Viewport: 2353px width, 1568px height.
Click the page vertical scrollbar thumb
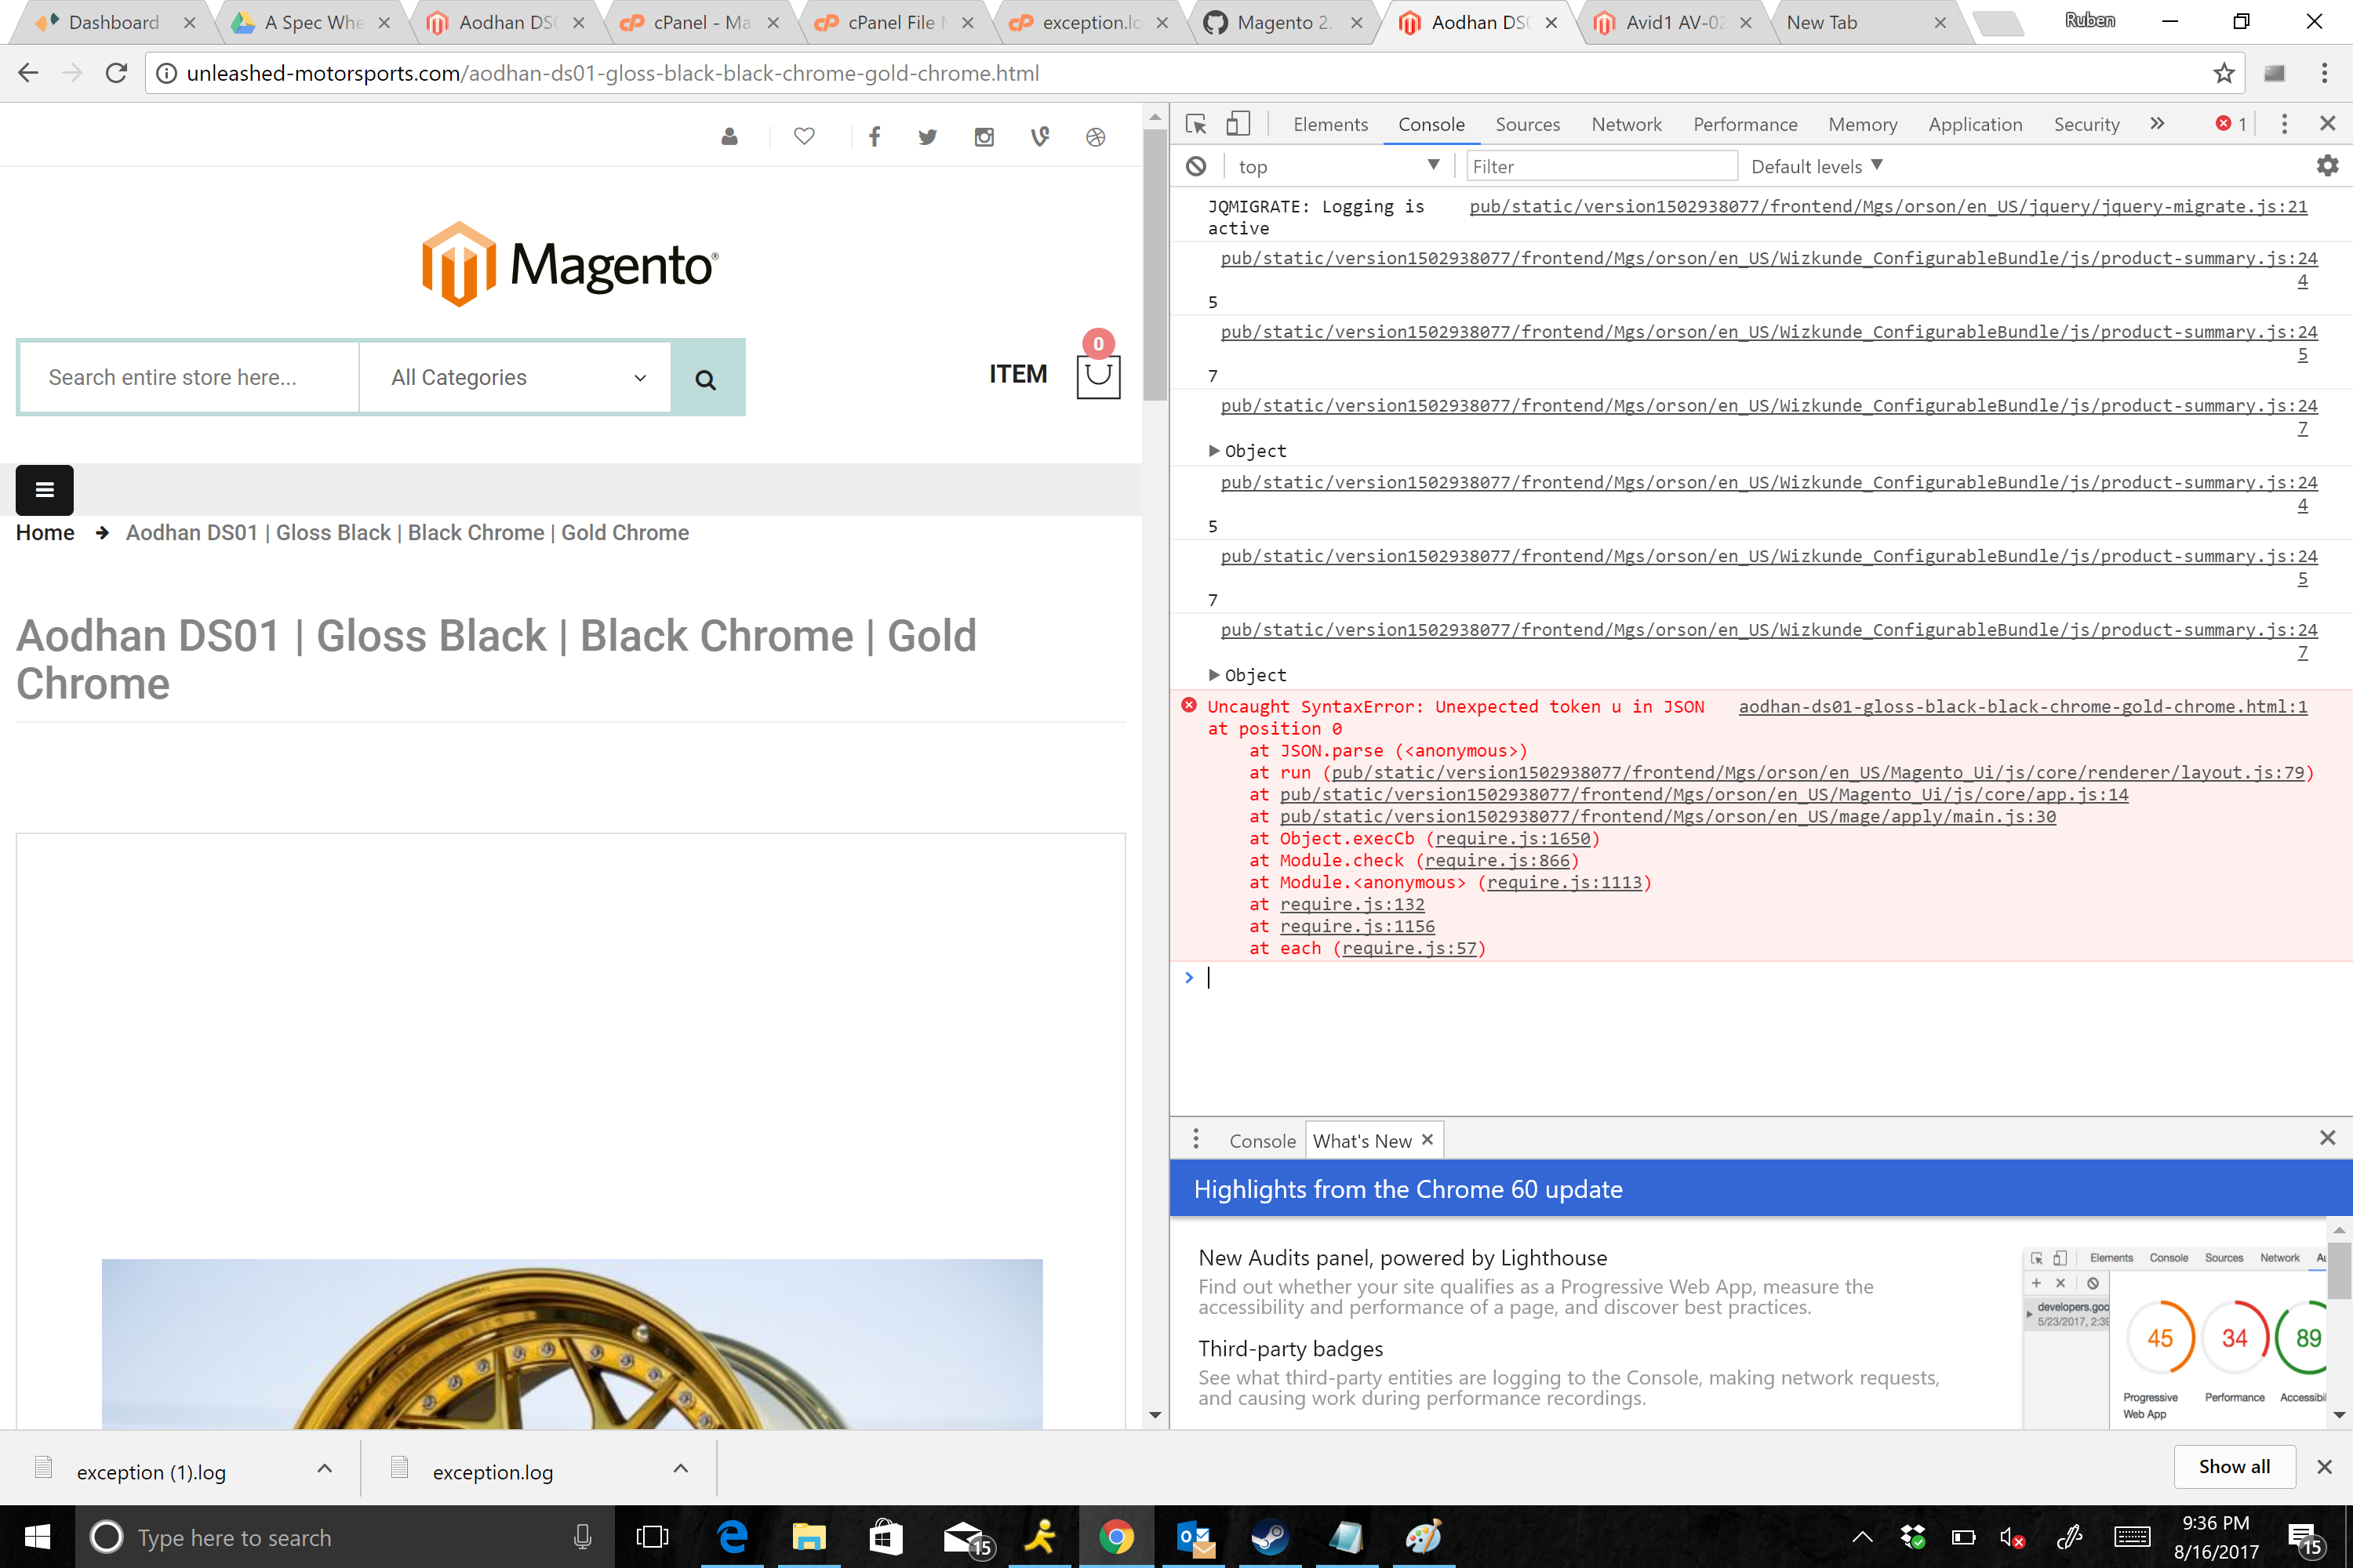coord(1155,265)
